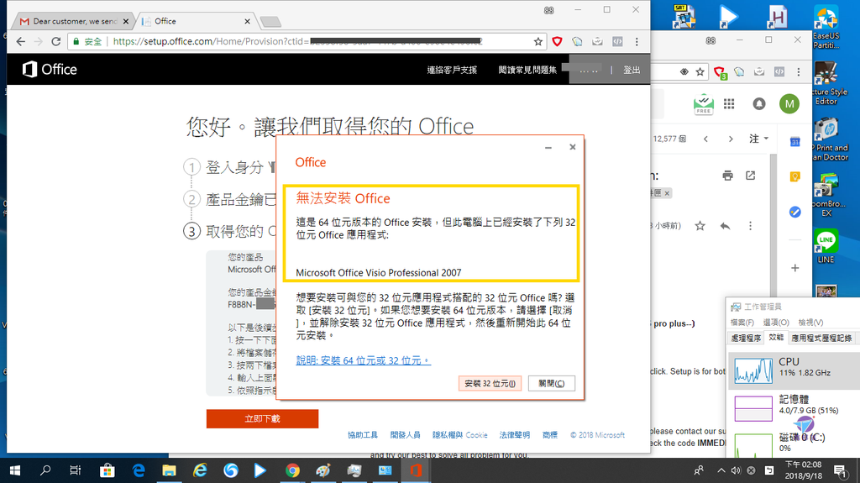Open Gmail notifications bell
The image size is (860, 483).
(759, 103)
